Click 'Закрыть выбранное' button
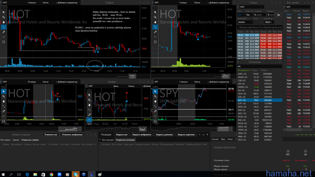This screenshot has height=177, width=315. (142, 135)
